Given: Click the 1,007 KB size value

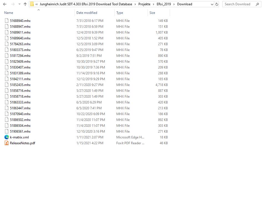Looking at the screenshot, I should pyautogui.click(x=161, y=32).
